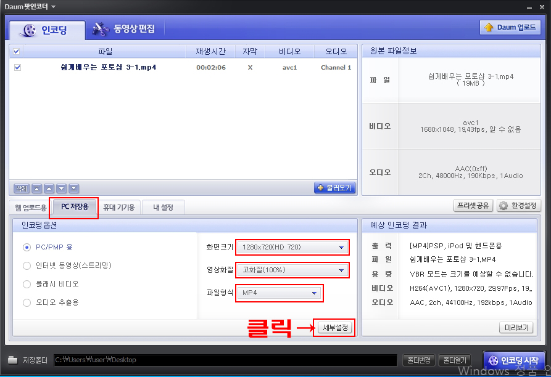Click the folder icon beside 저장폴더
Image resolution: width=551 pixels, height=377 pixels.
point(13,360)
